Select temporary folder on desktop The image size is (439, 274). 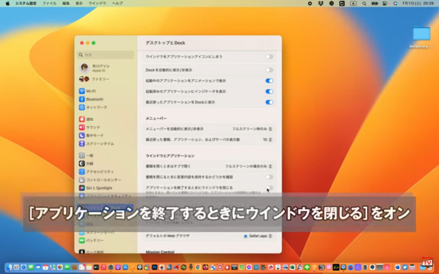click(x=421, y=38)
